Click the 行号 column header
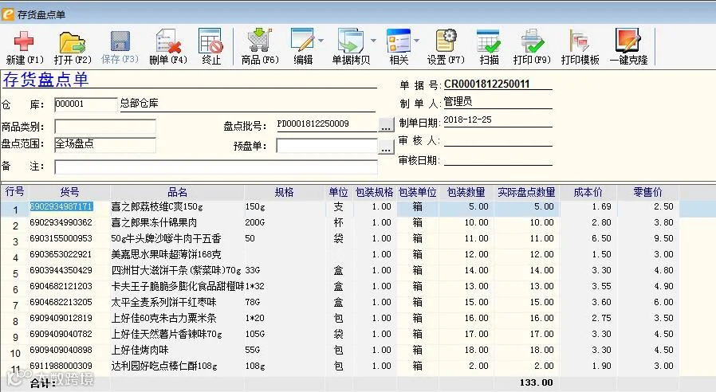Screen dimensions: 716x392 [14, 192]
